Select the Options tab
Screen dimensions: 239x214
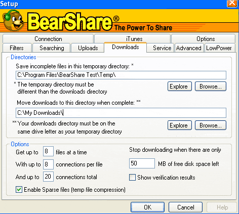206,39
